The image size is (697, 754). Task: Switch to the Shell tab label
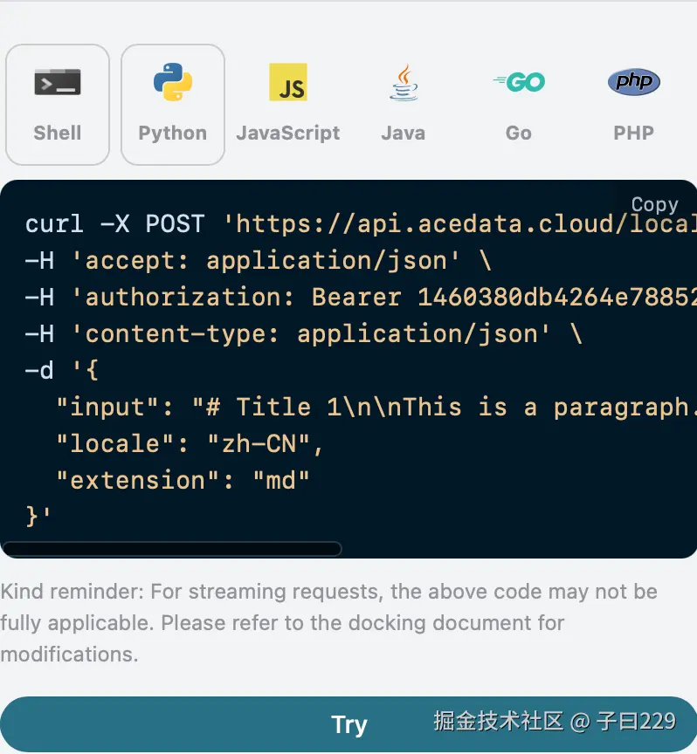pos(58,134)
